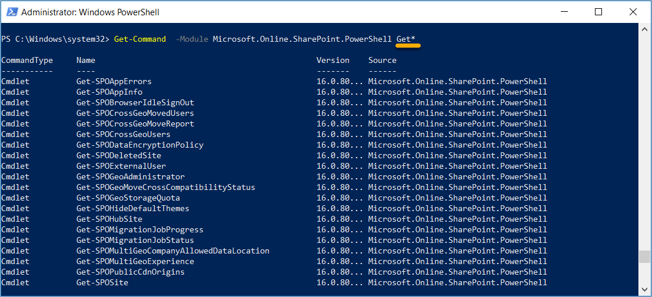
Task: Click the Source value in Get-SPOHubSite row
Action: (457, 219)
